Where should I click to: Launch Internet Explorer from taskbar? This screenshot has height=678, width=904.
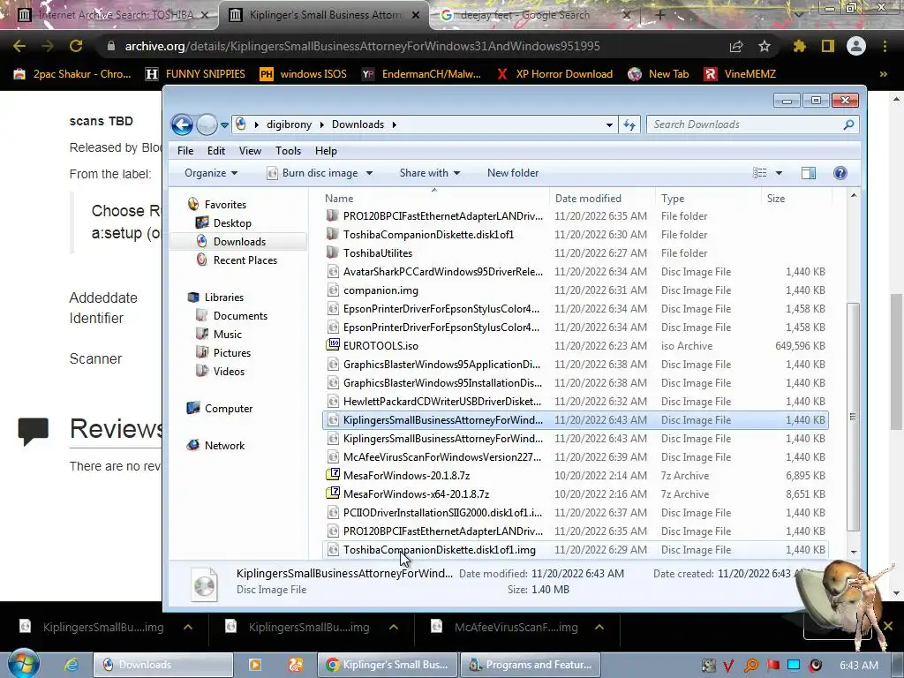pos(71,665)
